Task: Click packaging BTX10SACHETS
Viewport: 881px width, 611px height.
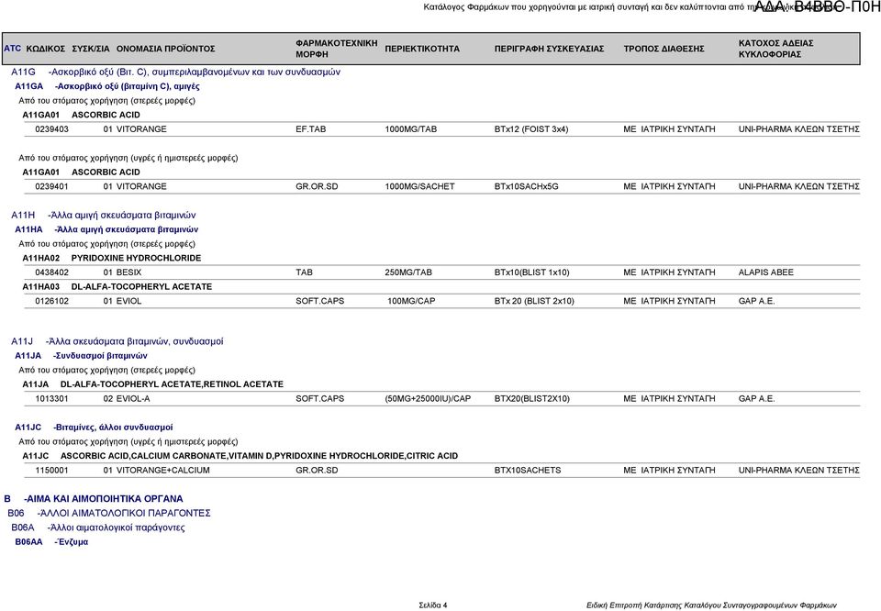Action: point(528,470)
